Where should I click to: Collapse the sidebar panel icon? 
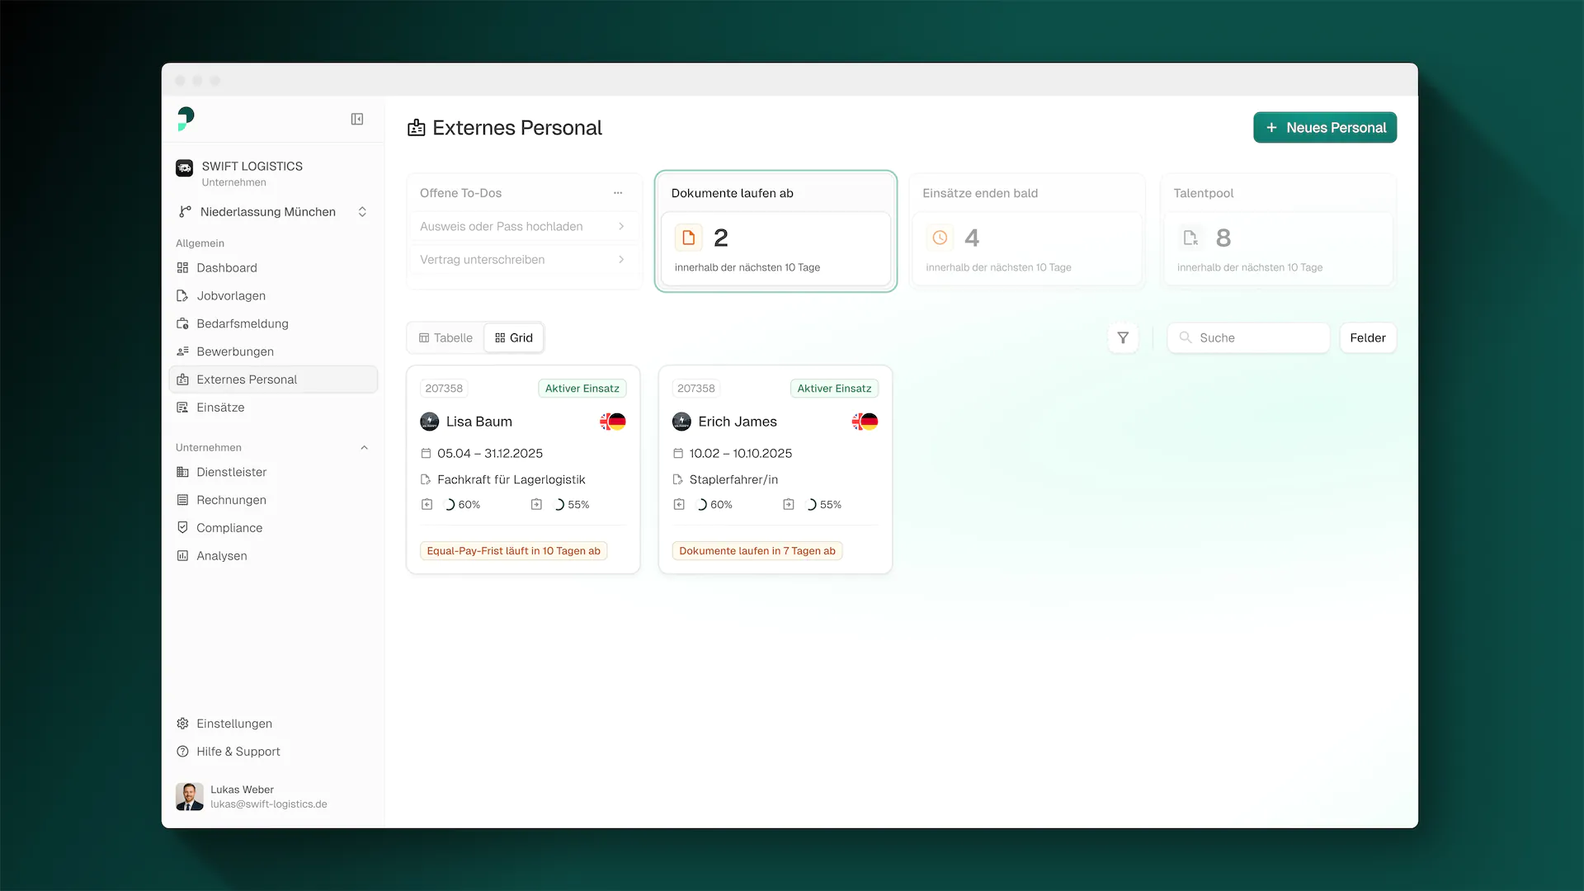[357, 120]
